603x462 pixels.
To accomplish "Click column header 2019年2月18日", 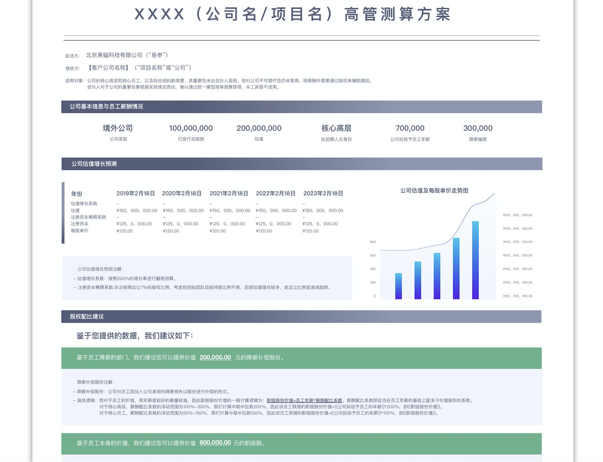I will coord(136,193).
